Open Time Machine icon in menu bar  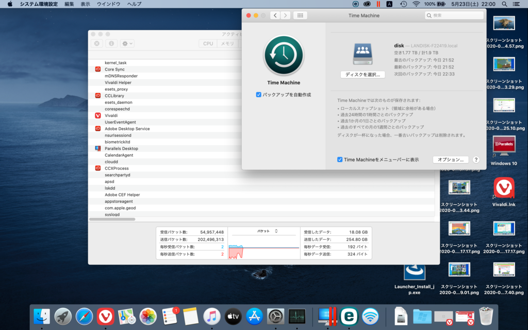403,4
